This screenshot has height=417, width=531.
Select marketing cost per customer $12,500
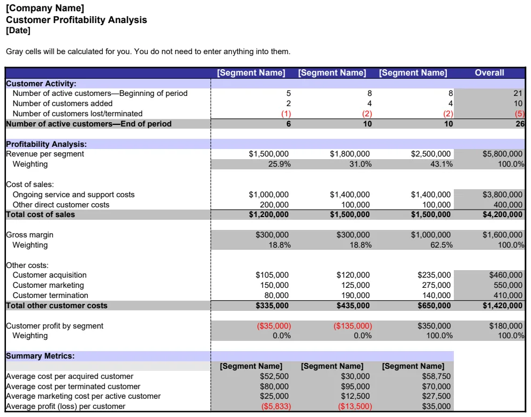coord(356,397)
